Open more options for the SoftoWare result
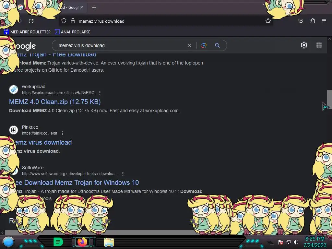The width and height of the screenshot is (332, 249). point(123,174)
